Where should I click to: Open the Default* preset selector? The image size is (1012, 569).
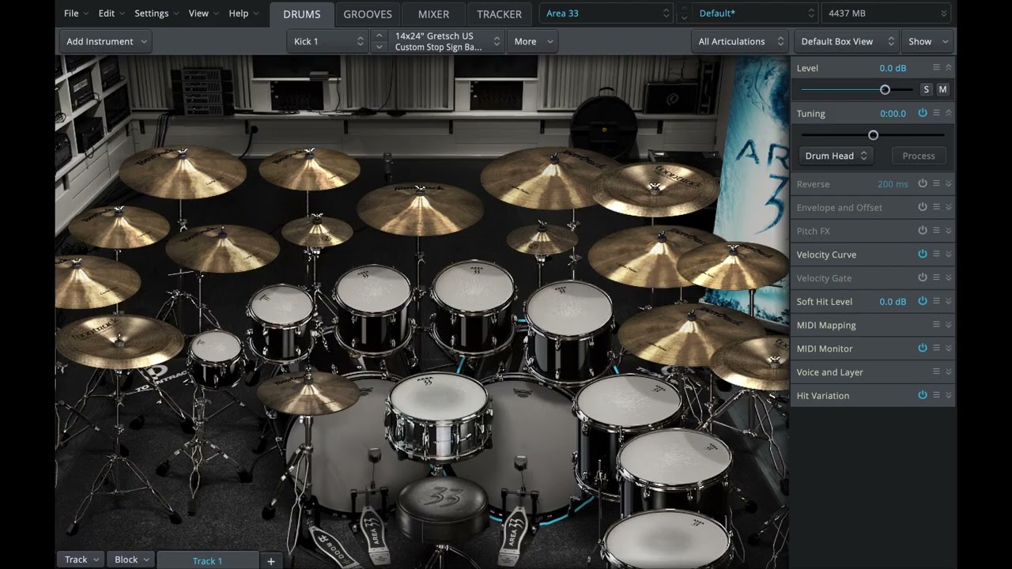tap(755, 13)
